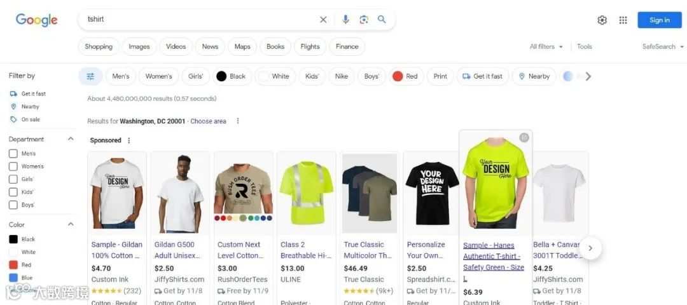687x305 pixels.
Task: Select the Women's filter chip
Action: (158, 76)
